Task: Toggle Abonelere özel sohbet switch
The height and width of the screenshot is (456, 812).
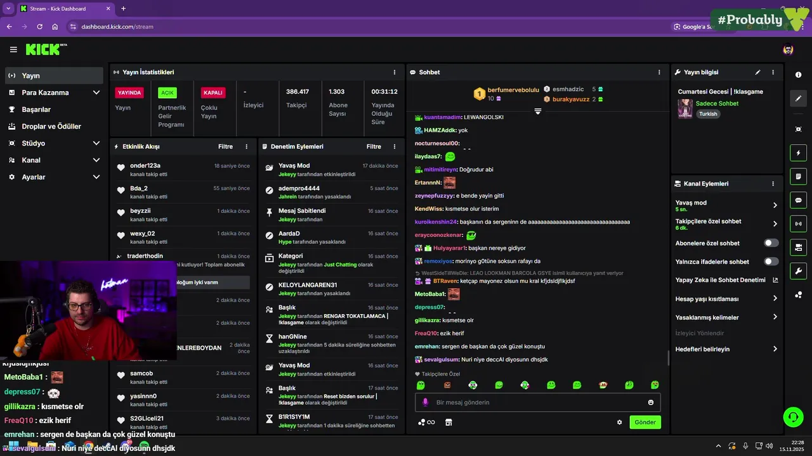Action: point(771,243)
